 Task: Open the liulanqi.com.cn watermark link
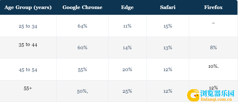(x=216, y=100)
